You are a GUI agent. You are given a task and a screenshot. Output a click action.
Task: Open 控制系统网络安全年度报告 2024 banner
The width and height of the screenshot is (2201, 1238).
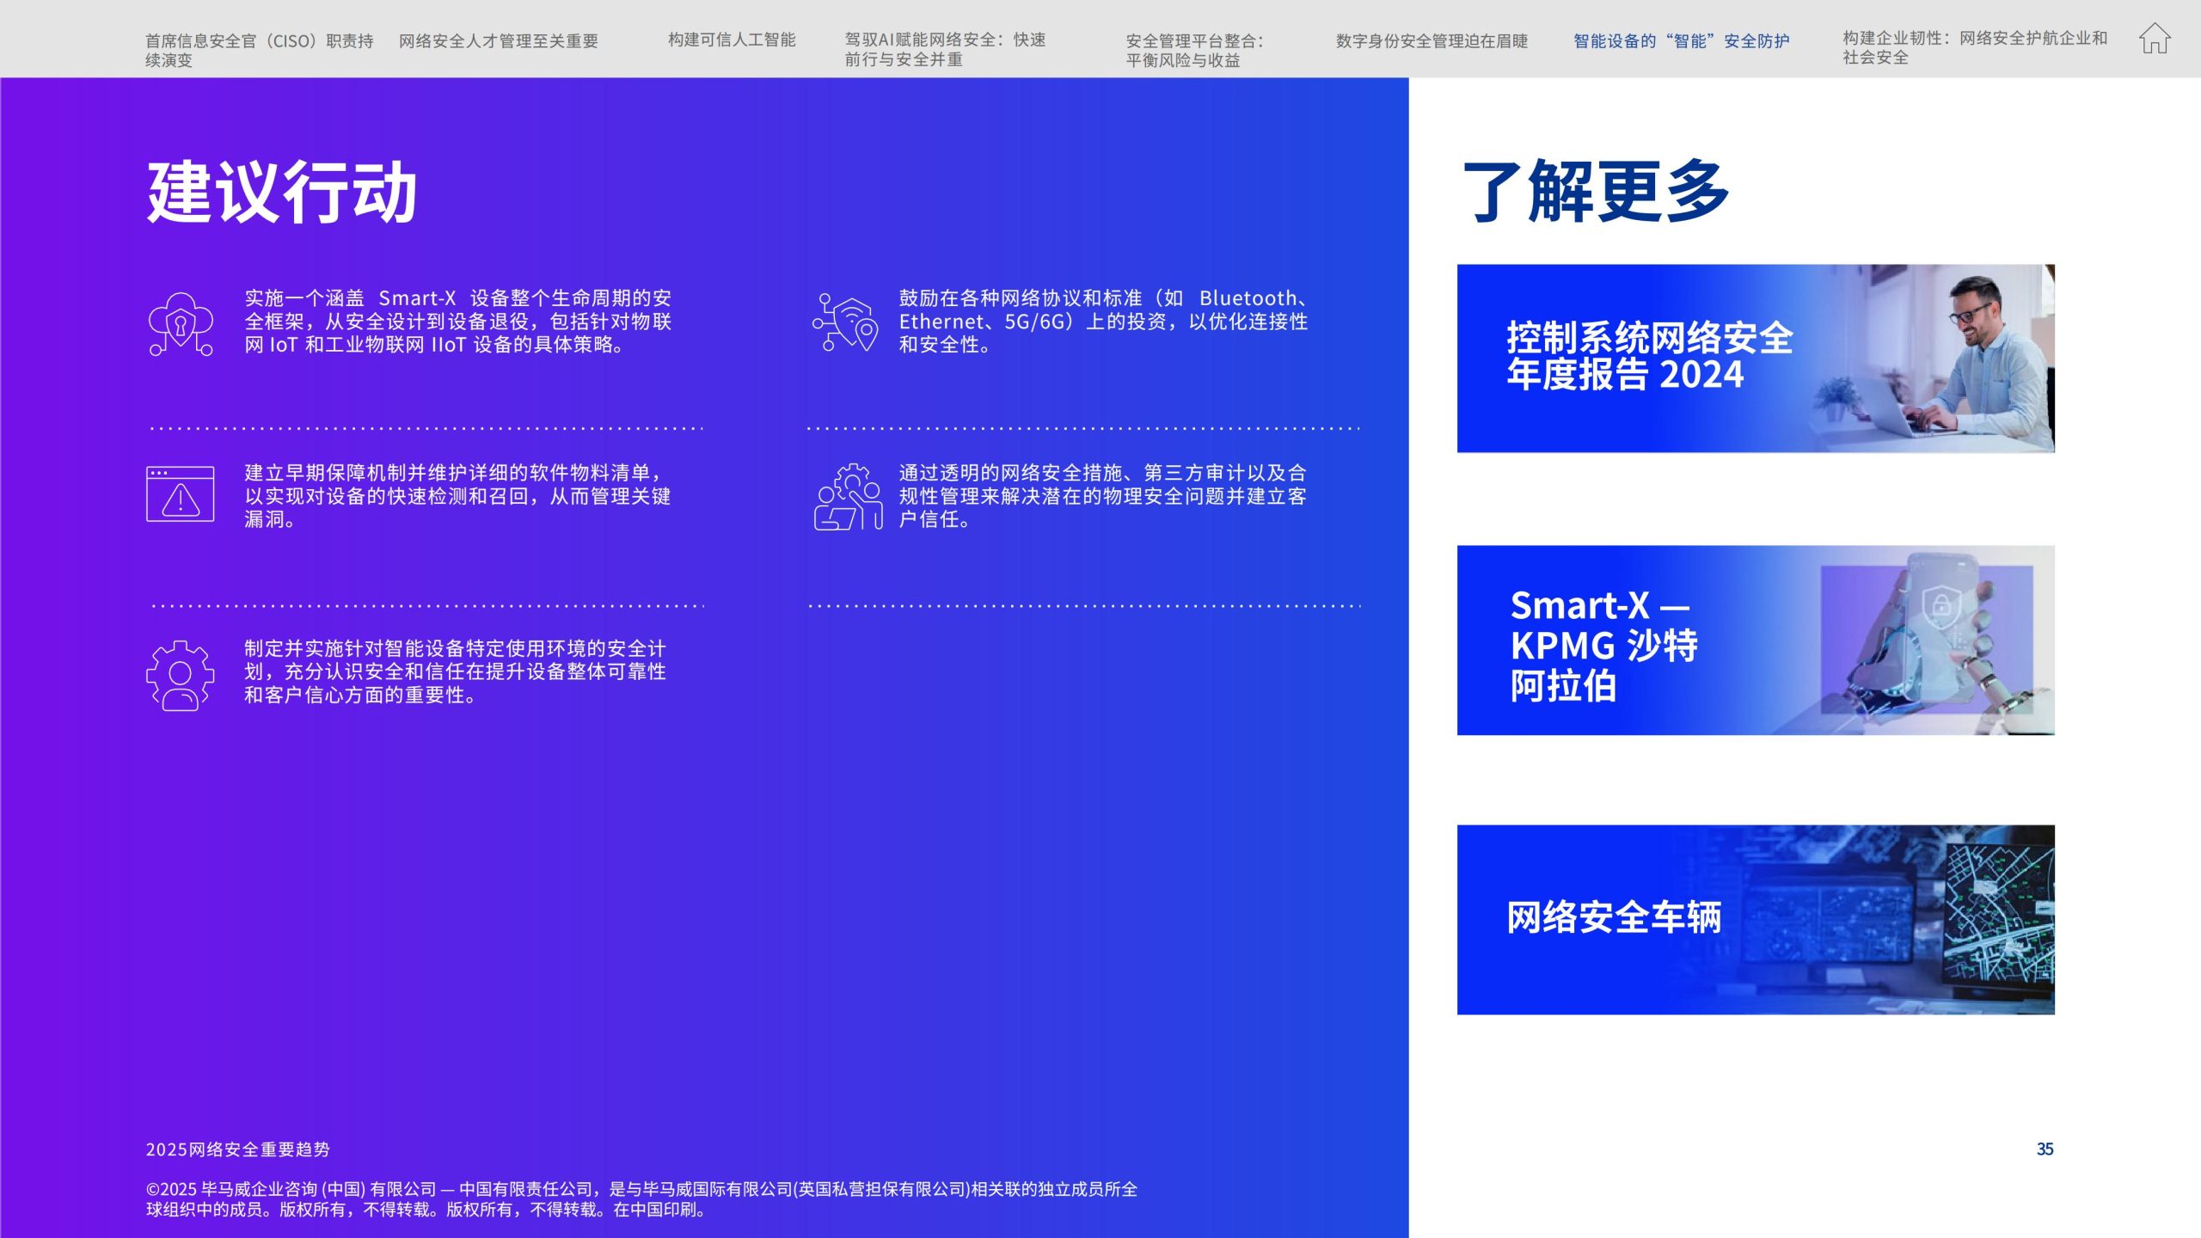tap(1649, 357)
